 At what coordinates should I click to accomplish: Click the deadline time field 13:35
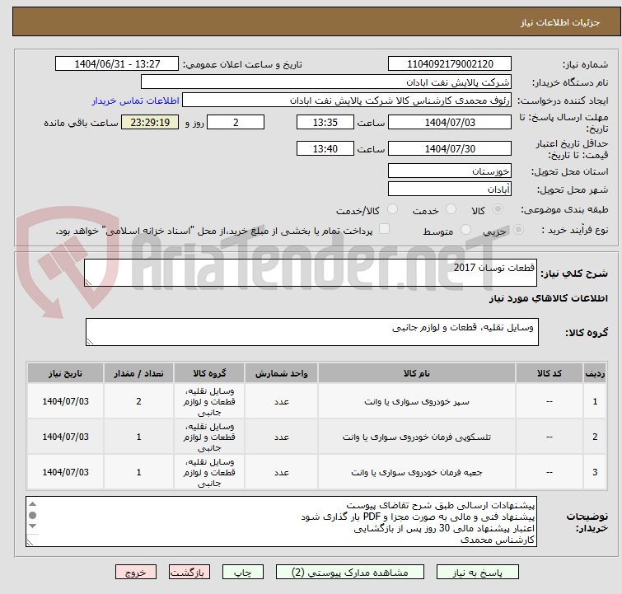pos(325,122)
